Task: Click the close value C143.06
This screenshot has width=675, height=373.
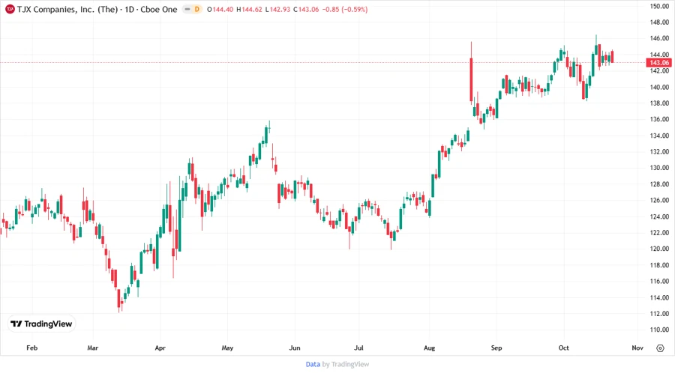Action: [306, 9]
